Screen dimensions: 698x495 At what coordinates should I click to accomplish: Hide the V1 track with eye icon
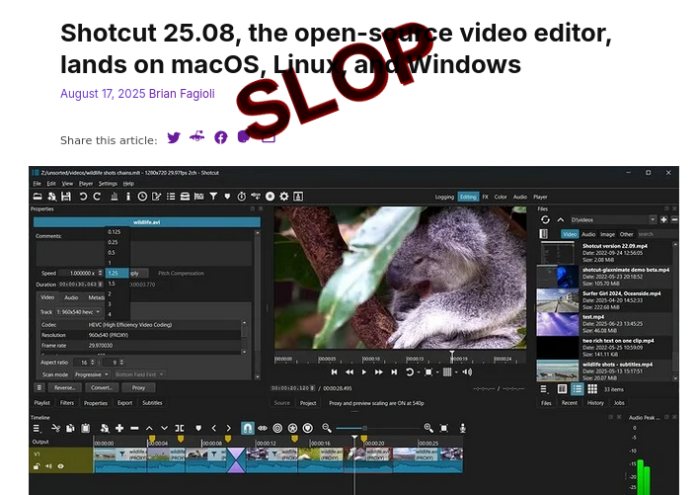pos(60,466)
